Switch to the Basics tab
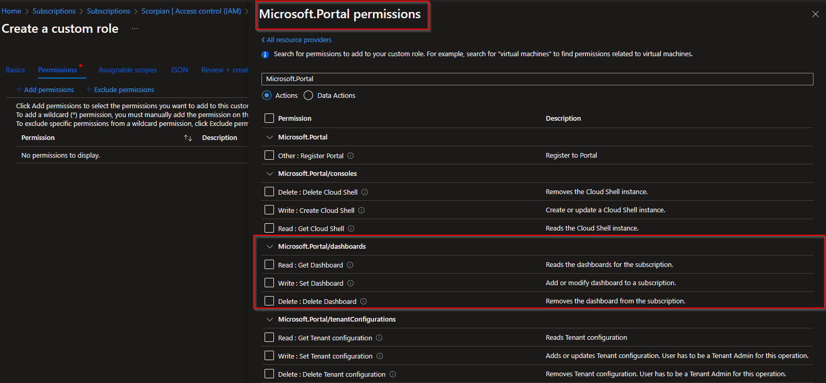Screen dimensions: 826x383 click(x=15, y=70)
